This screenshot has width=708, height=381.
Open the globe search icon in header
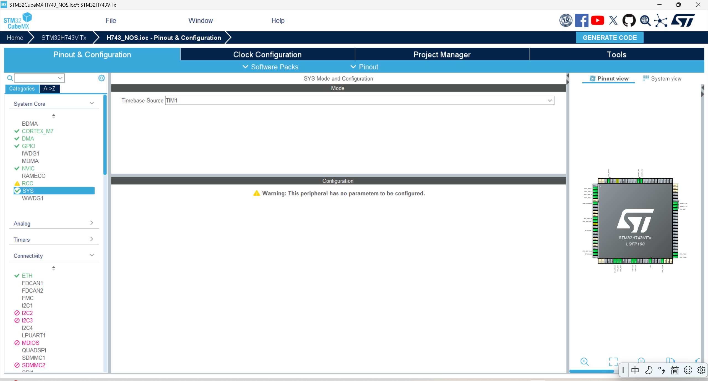coord(645,20)
